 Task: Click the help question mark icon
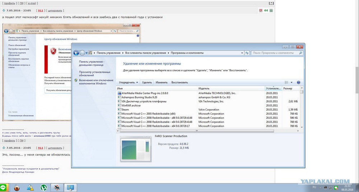click(x=298, y=82)
